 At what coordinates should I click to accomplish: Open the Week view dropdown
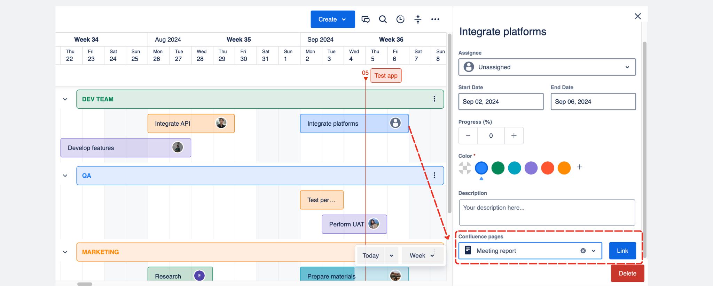coord(422,255)
